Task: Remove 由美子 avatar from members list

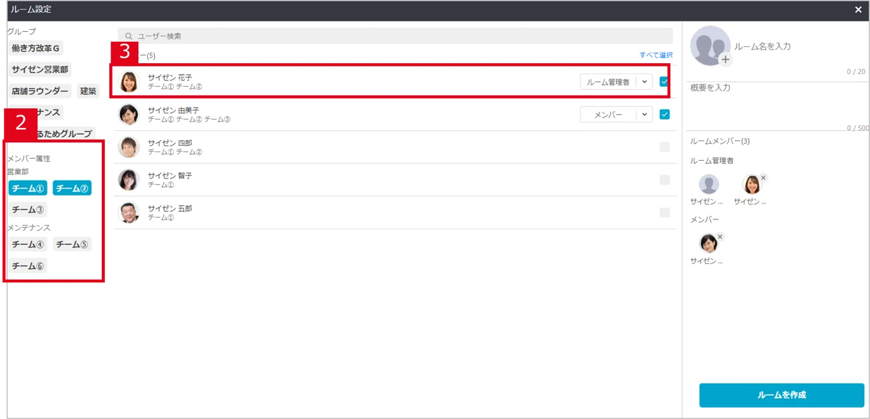Action: coord(720,237)
